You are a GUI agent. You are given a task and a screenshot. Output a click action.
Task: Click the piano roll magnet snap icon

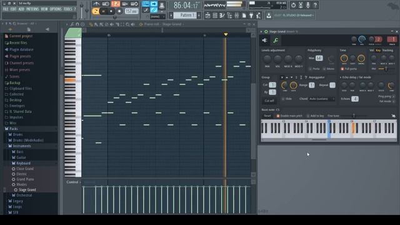click(77, 24)
